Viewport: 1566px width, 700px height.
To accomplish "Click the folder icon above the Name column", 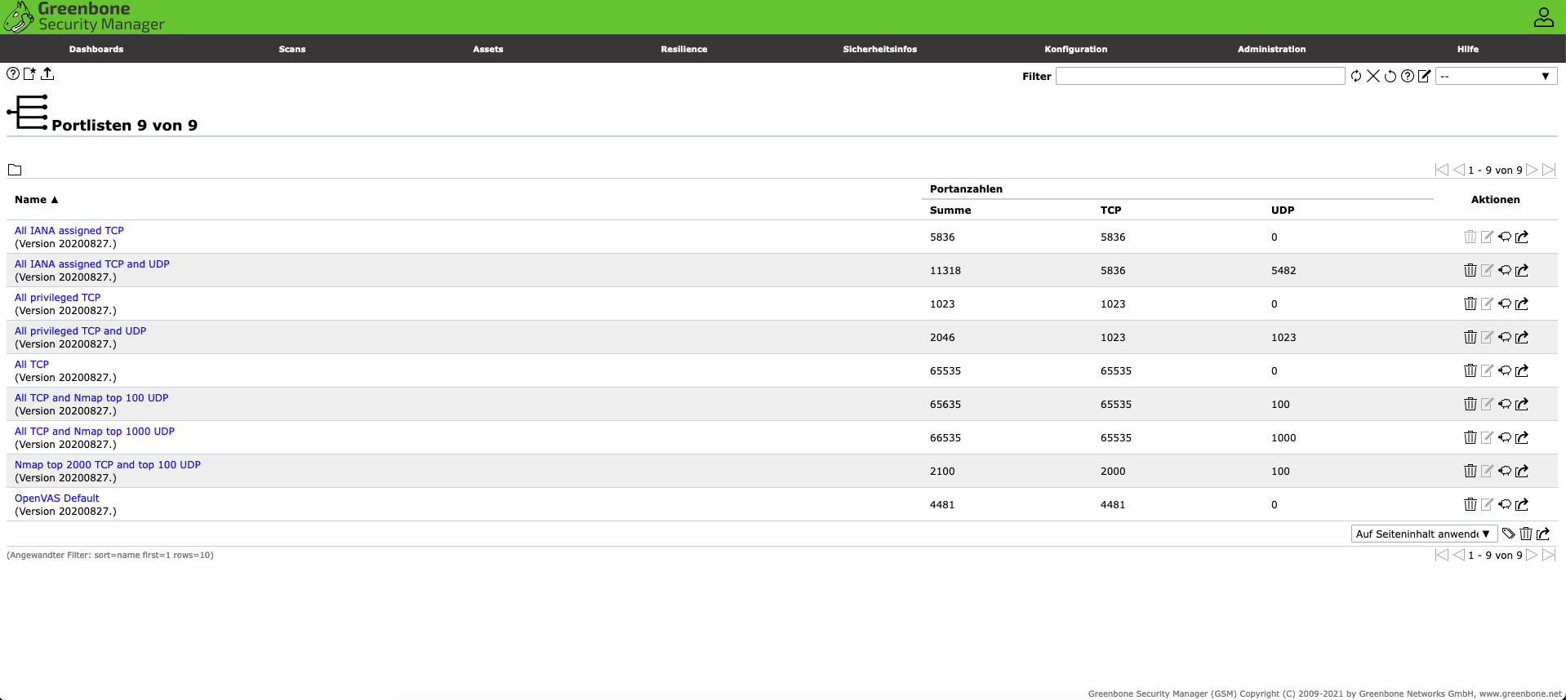I will [x=15, y=170].
